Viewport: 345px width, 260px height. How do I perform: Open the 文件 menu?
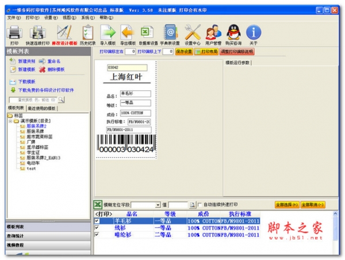[x=14, y=18]
